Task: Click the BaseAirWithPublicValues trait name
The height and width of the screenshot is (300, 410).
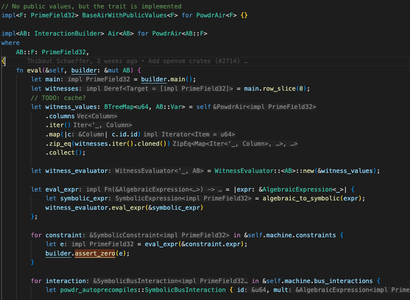Action: pos(124,15)
